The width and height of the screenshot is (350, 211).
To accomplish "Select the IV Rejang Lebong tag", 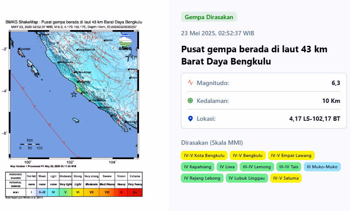I will [202, 178].
